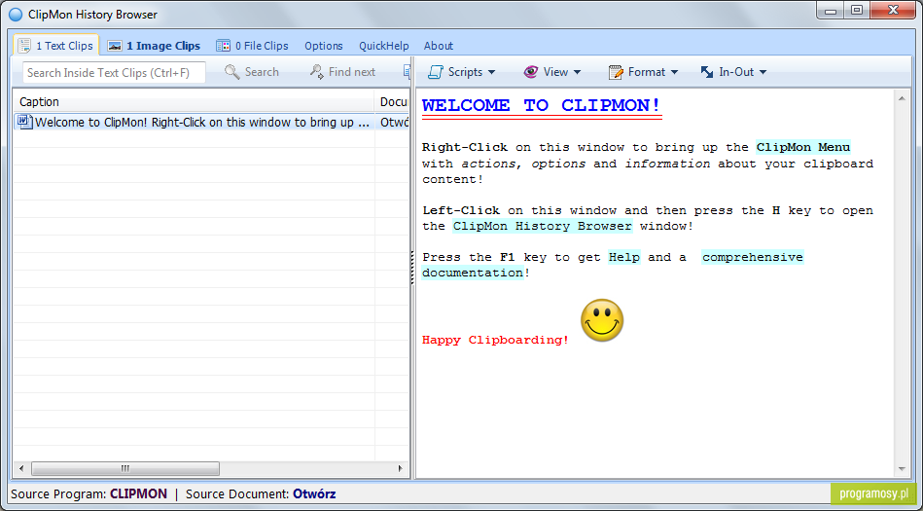This screenshot has height=511, width=923.
Task: Click the In-Out arrows icon
Action: [x=707, y=72]
